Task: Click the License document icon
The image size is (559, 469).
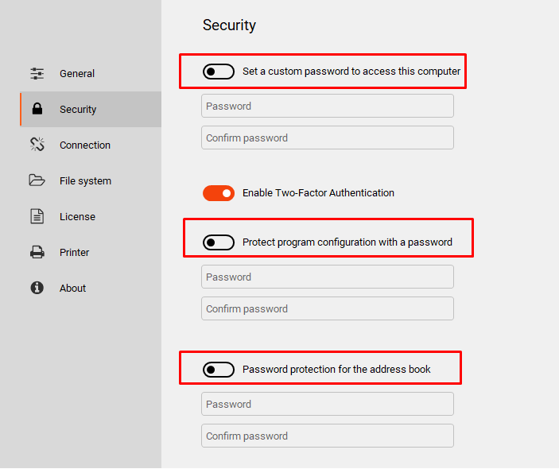Action: click(x=37, y=216)
